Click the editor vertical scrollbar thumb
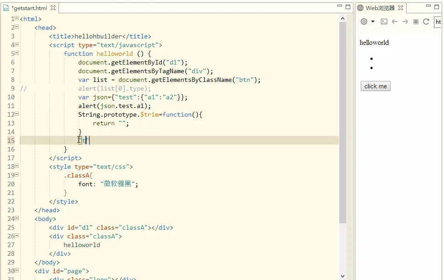Image resolution: width=444 pixels, height=280 pixels. 342,122
